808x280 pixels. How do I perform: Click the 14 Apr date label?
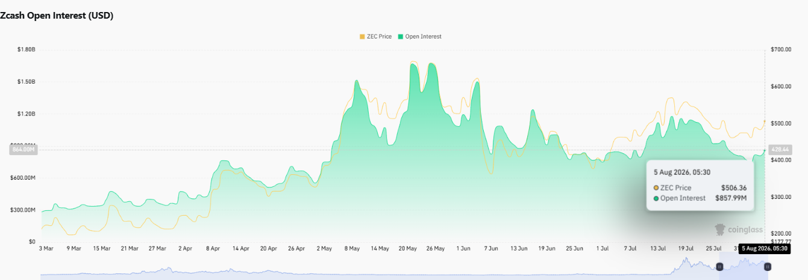point(240,248)
